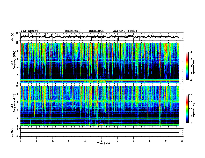The image size is (205, 158).
Task: Click time axis tick label '2'
Action: click(53, 141)
